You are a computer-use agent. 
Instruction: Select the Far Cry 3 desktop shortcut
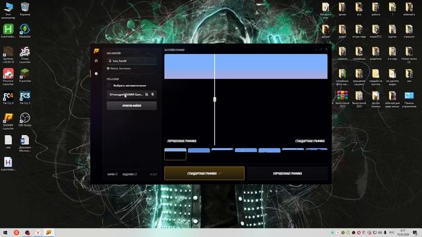tap(25, 97)
